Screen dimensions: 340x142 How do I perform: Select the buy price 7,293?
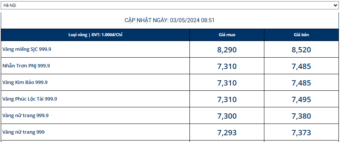[x=227, y=133]
